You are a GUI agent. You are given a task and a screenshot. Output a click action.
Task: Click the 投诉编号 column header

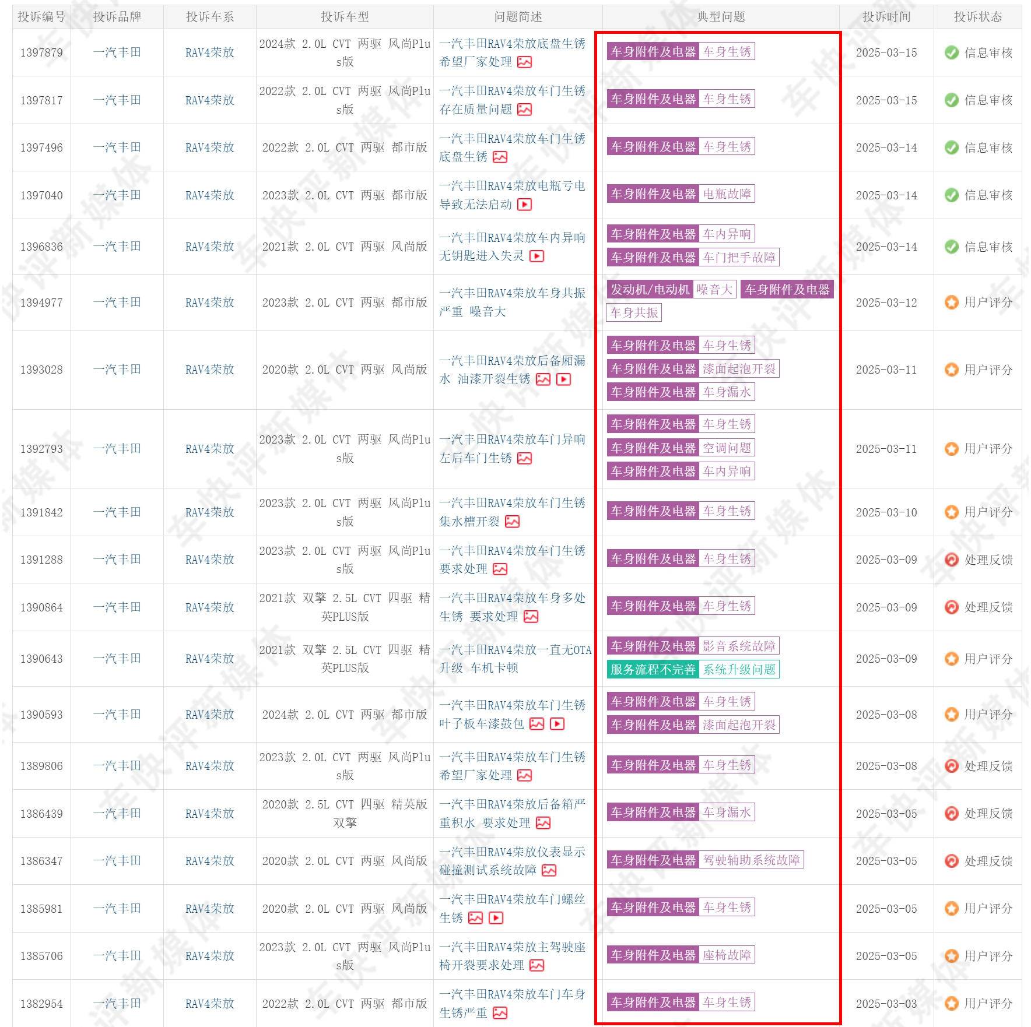pos(41,17)
